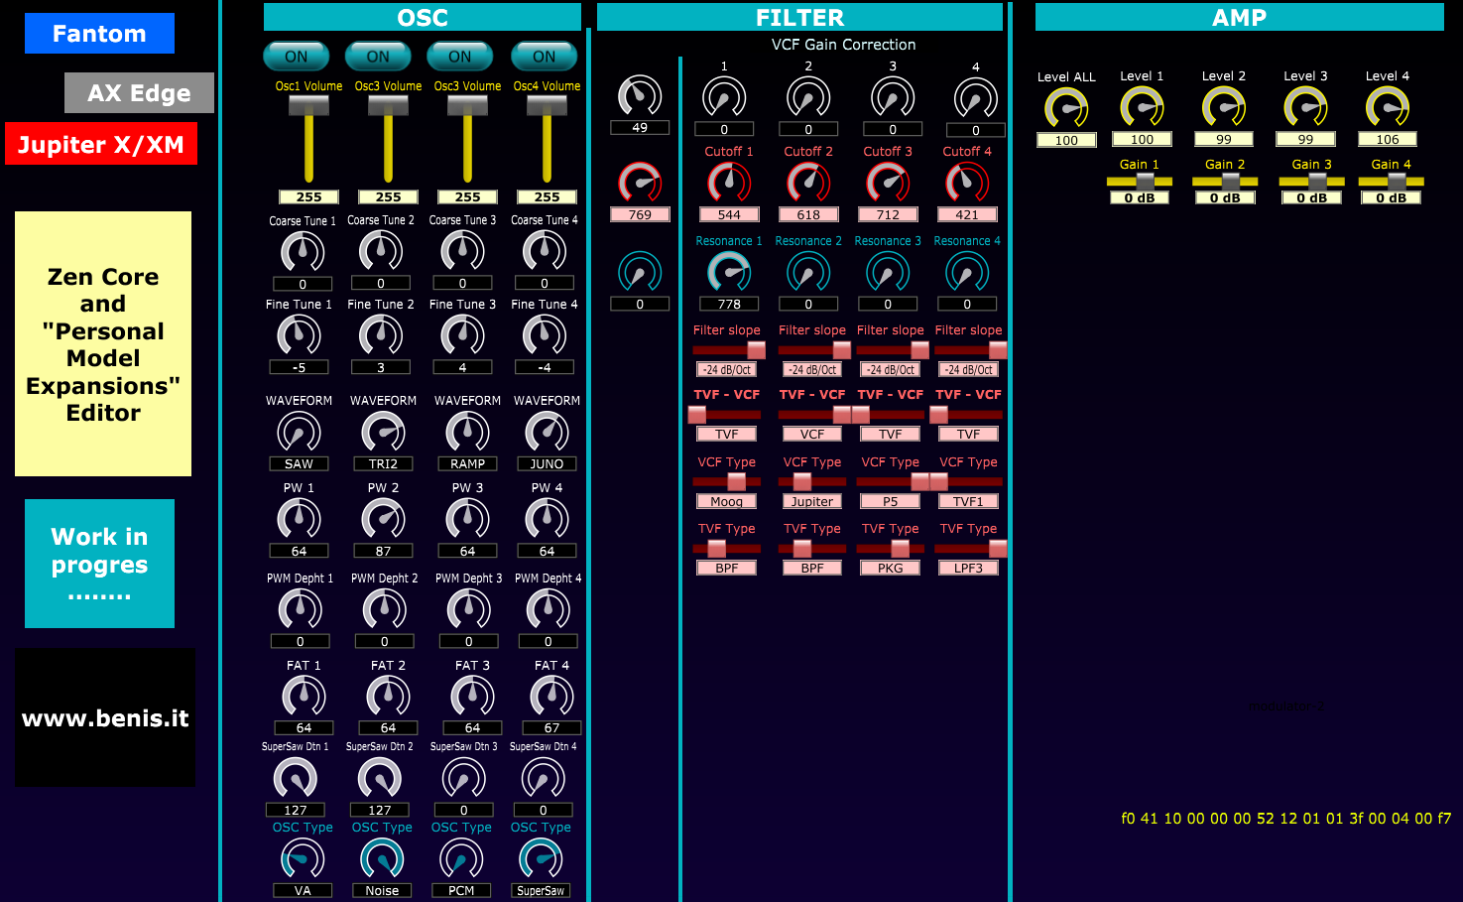Click the SuperSaw Dtn 1 knob

click(296, 778)
